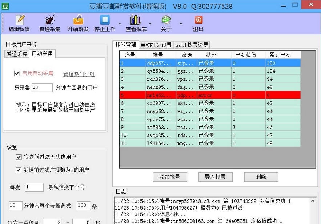Click the 添加帐号 add account button
This screenshot has height=224, width=321.
coord(170,177)
